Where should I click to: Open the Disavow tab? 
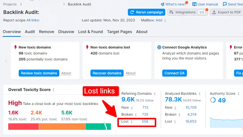(x=66, y=32)
